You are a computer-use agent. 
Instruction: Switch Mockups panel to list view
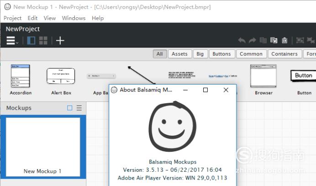pyautogui.click(x=79, y=108)
